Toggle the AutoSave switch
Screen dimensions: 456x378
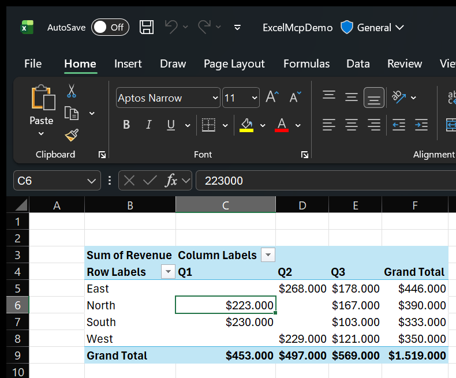110,27
